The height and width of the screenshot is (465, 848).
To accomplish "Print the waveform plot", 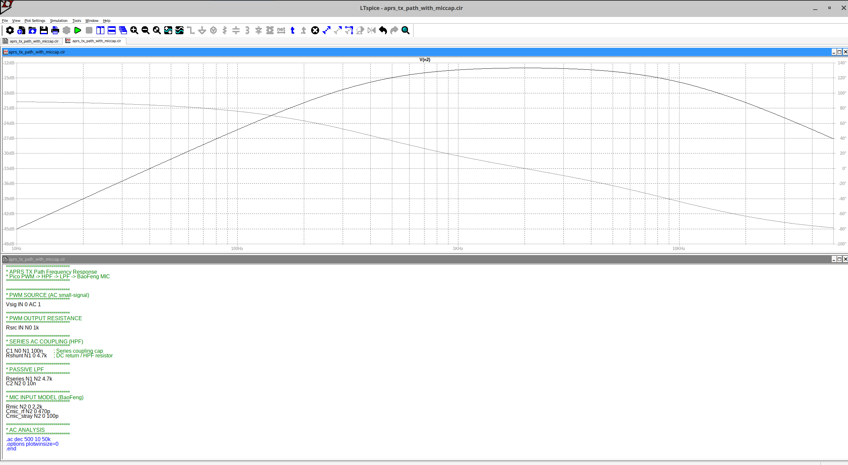I will click(x=55, y=30).
